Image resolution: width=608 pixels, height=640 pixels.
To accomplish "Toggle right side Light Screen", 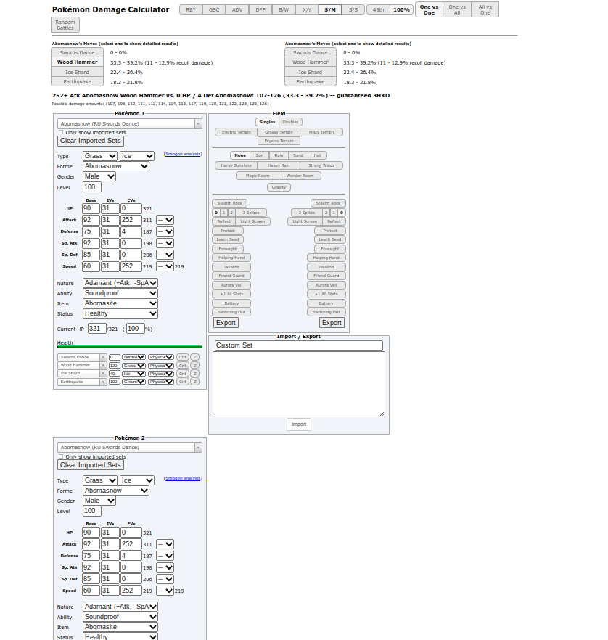I will coord(305,221).
